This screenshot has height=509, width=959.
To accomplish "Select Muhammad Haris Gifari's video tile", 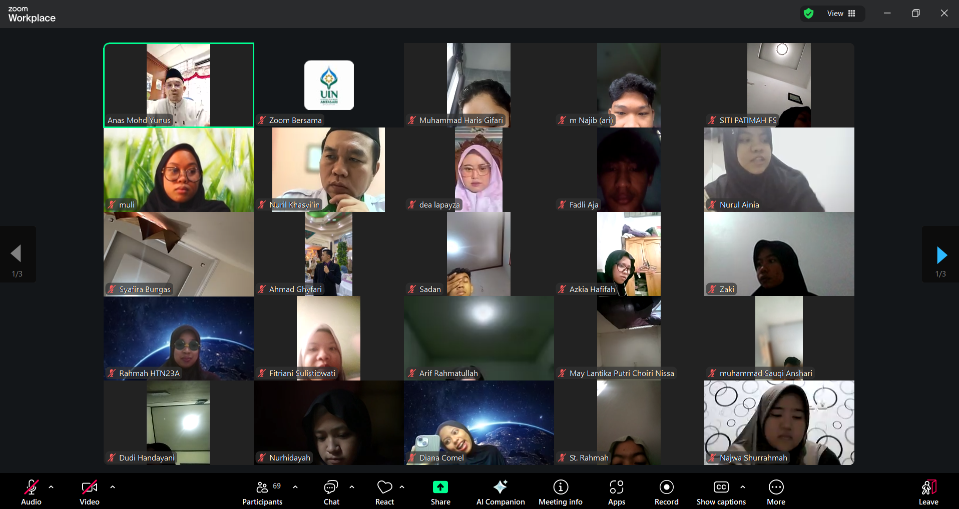I will pos(479,85).
